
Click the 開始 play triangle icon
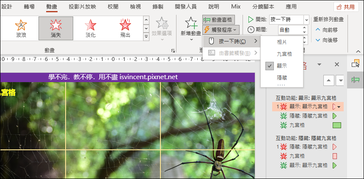pyautogui.click(x=251, y=19)
